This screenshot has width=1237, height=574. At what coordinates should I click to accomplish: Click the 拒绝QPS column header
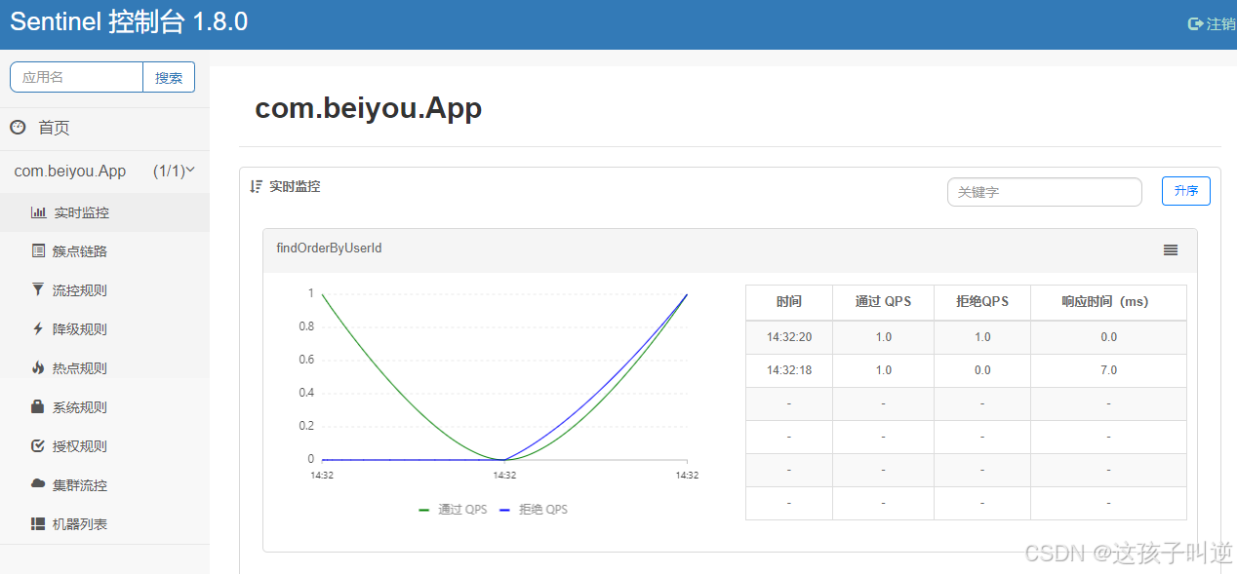[x=982, y=302]
